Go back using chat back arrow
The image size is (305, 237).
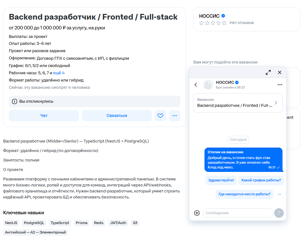point(196,85)
